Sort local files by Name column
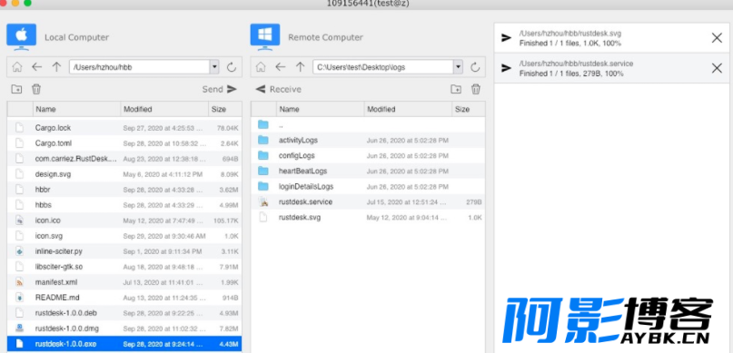 [76, 109]
